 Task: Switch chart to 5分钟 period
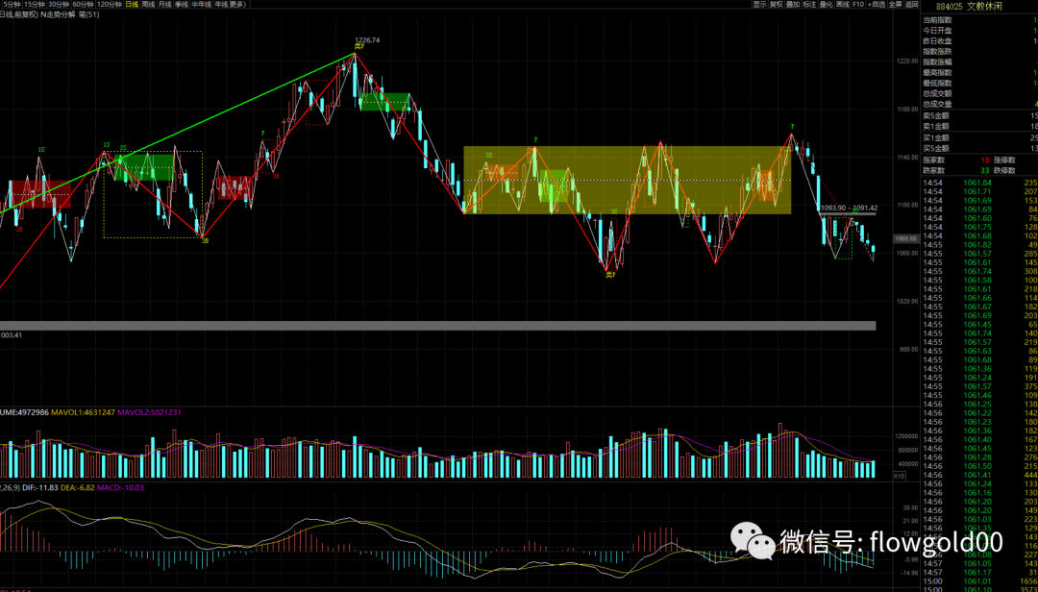point(12,4)
